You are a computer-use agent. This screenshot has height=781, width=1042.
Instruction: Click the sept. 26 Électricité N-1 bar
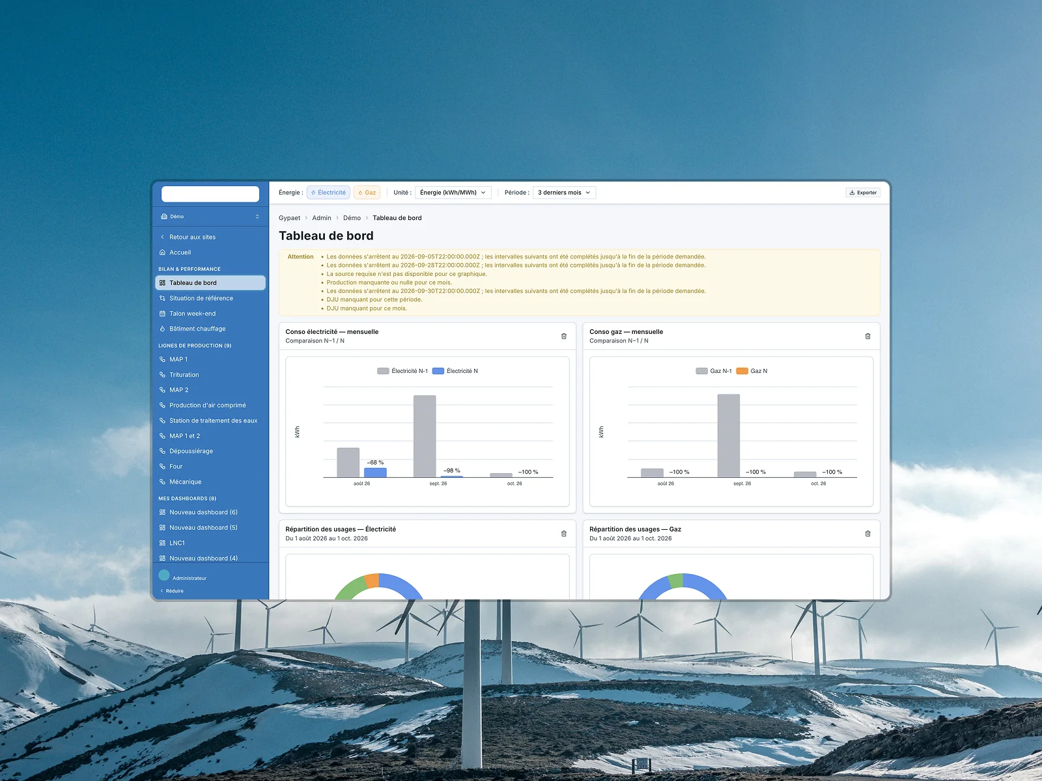click(425, 436)
